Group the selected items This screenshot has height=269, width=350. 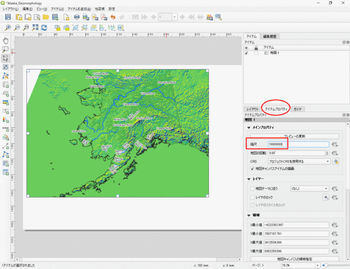coord(75,28)
